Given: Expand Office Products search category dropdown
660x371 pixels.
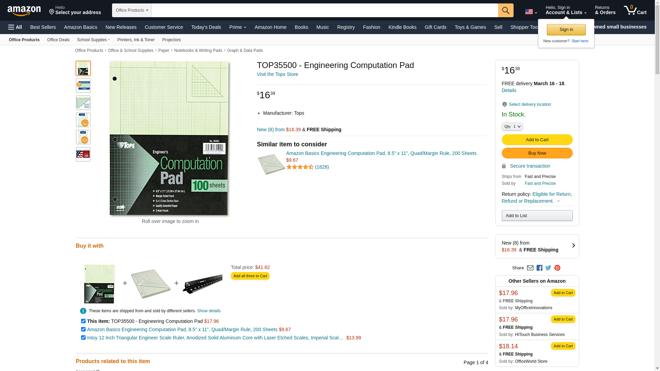Looking at the screenshot, I should pos(132,10).
